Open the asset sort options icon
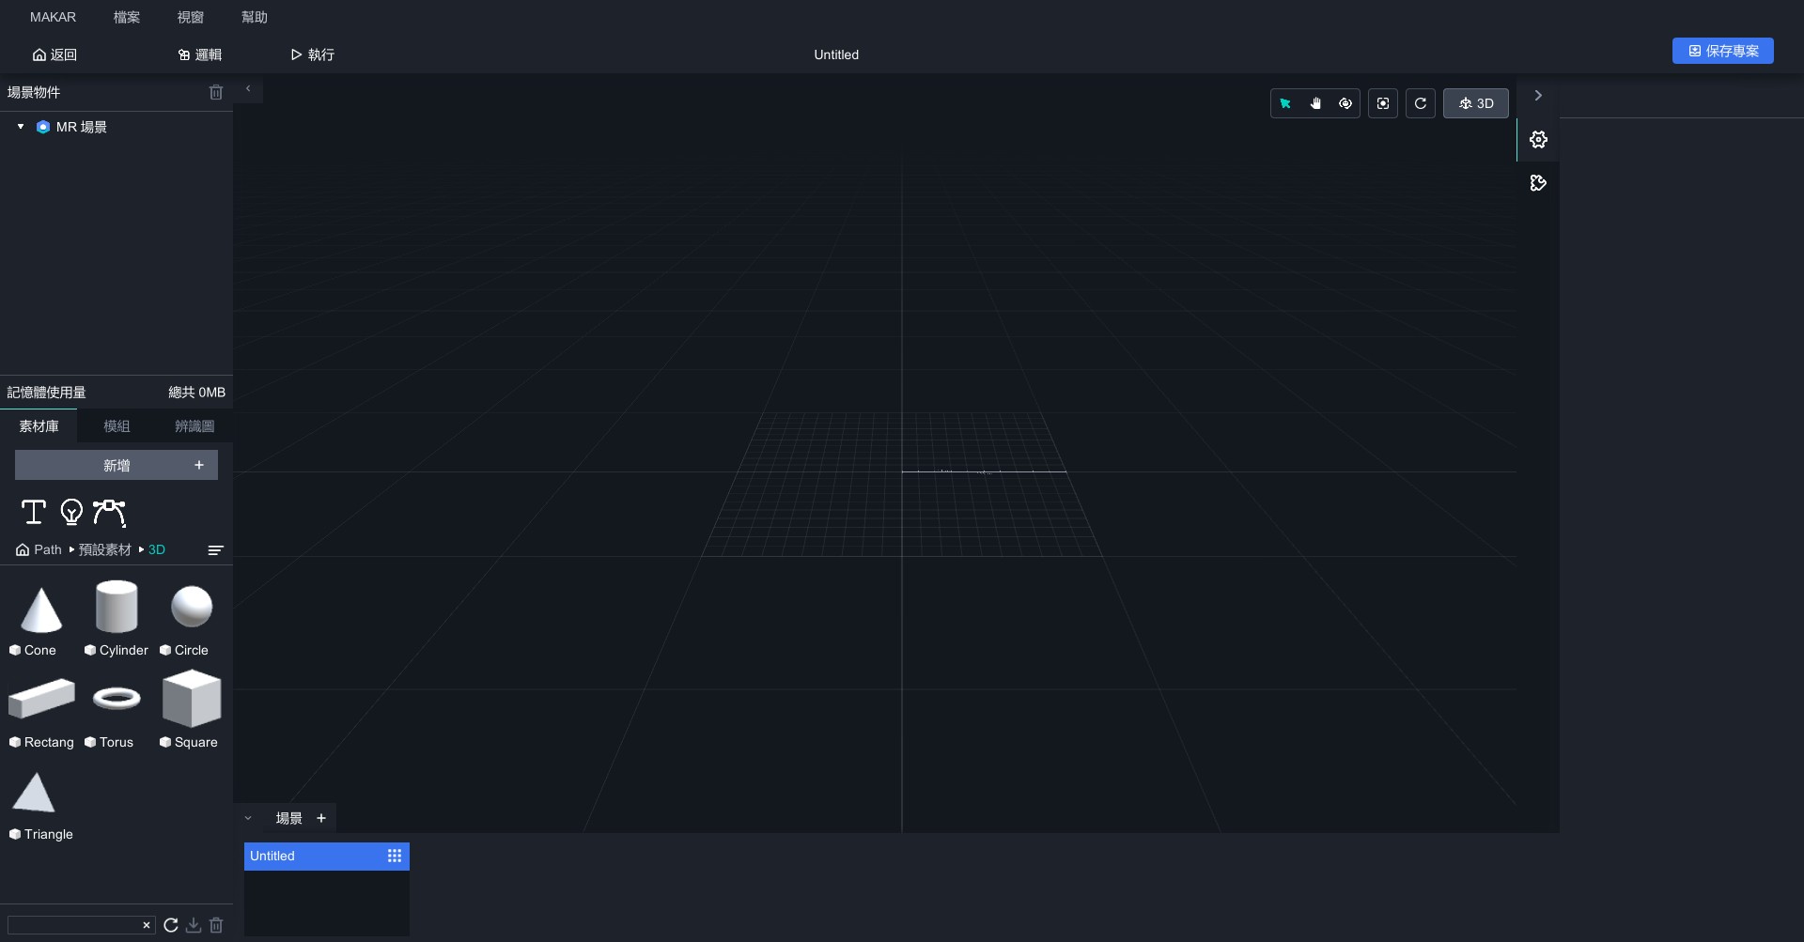 (215, 550)
